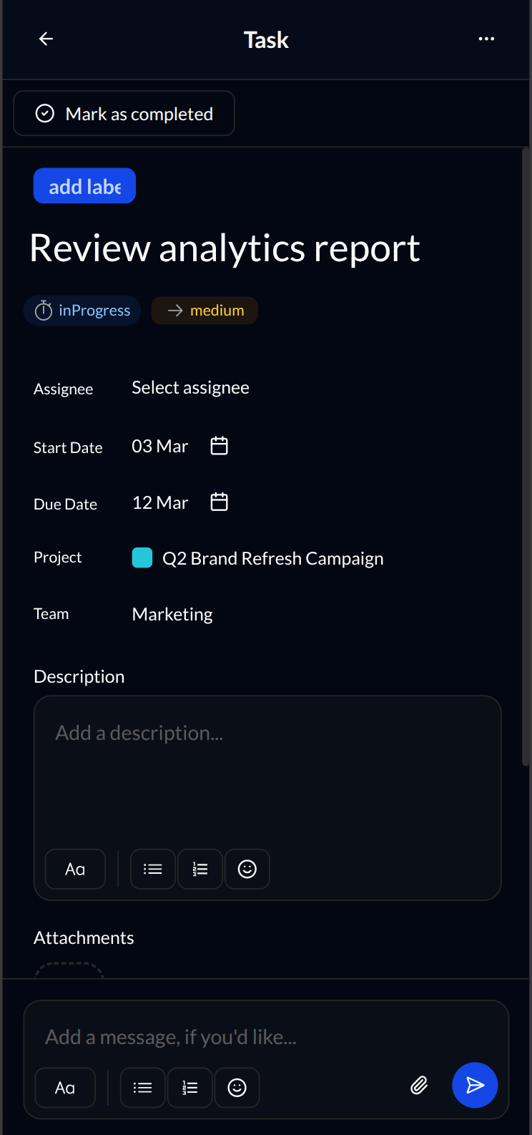
Task: Click the add label button
Action: click(x=84, y=185)
